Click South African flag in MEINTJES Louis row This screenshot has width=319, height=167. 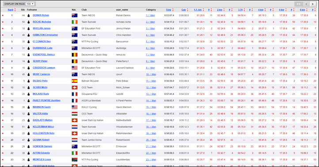point(75,160)
